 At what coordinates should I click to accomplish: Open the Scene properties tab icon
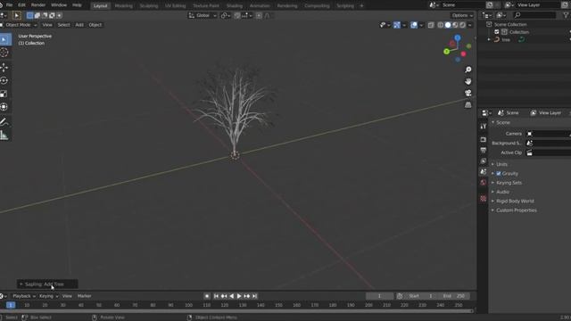click(x=484, y=172)
